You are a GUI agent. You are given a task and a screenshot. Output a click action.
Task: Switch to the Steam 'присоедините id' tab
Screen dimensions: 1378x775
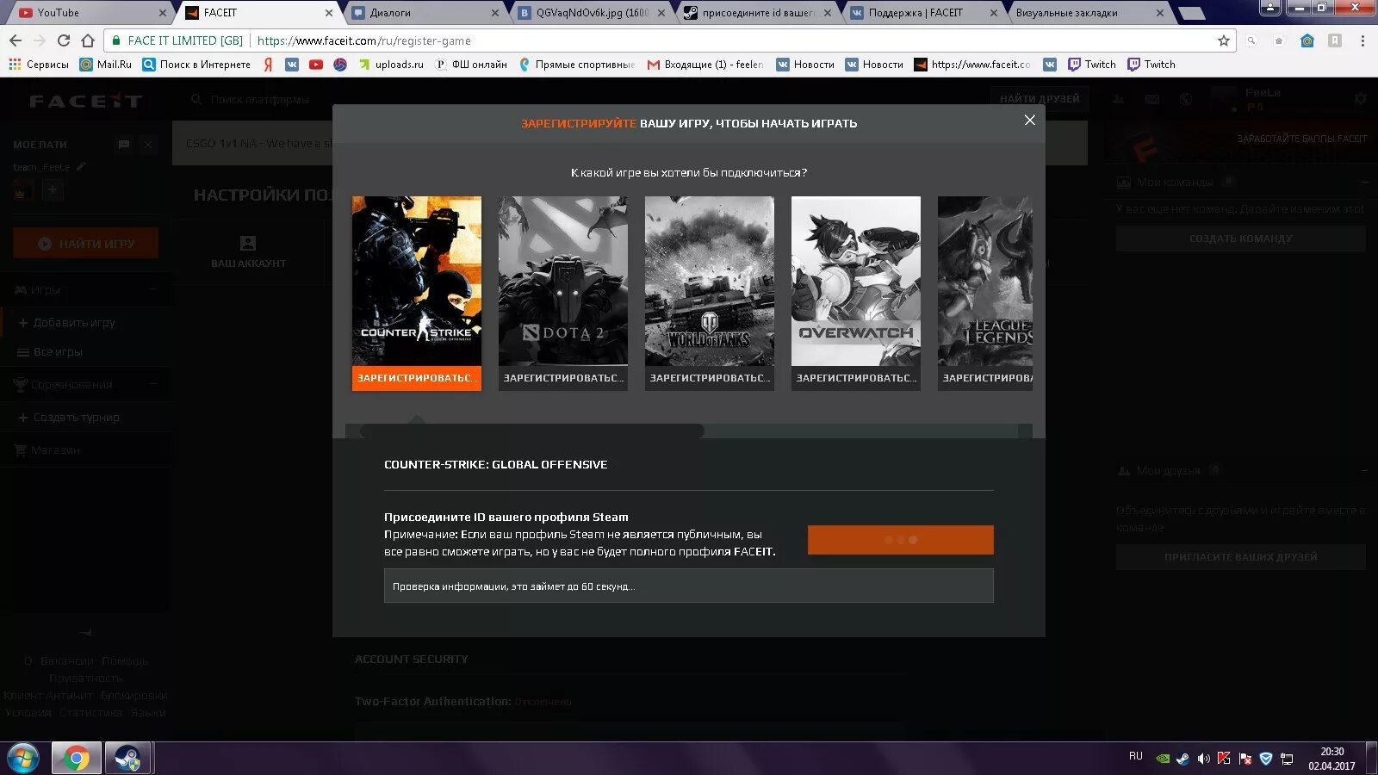756,13
